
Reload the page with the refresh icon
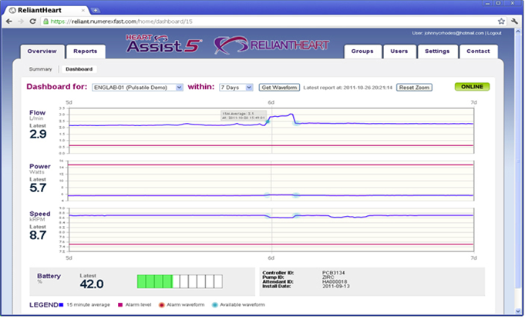(x=32, y=21)
